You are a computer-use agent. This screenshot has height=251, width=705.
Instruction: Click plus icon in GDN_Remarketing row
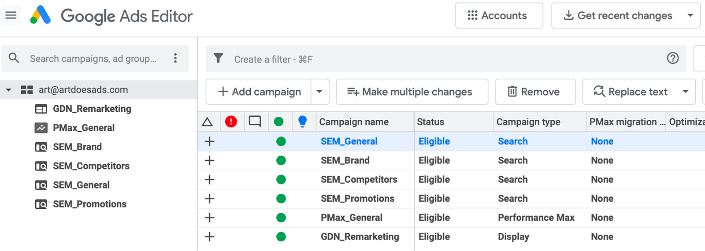click(210, 236)
